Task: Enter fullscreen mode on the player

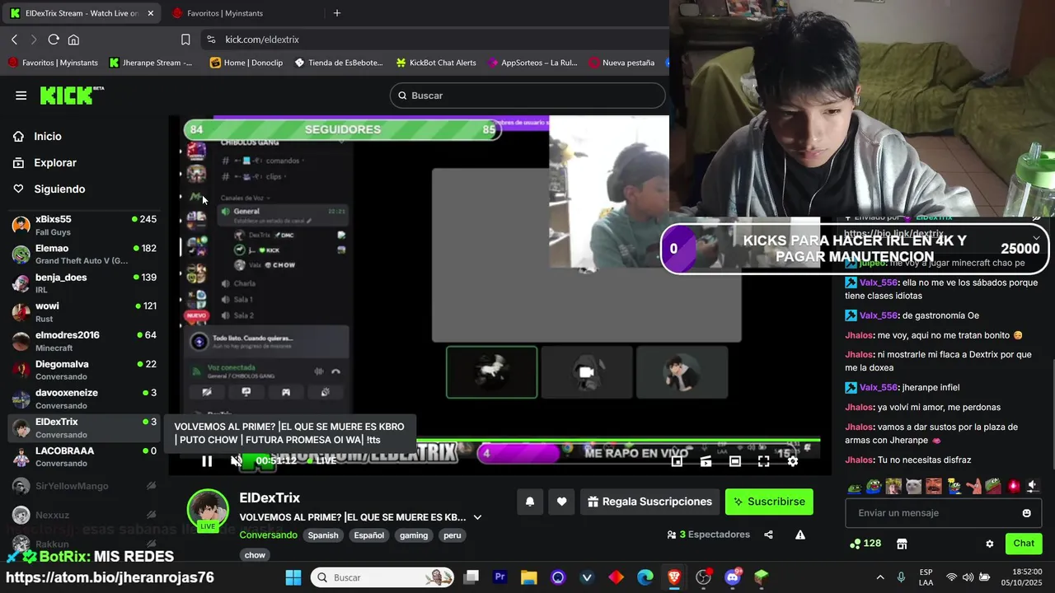Action: (764, 461)
